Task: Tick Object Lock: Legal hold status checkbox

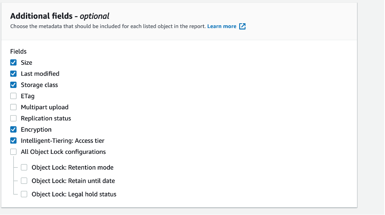Action: pos(24,194)
